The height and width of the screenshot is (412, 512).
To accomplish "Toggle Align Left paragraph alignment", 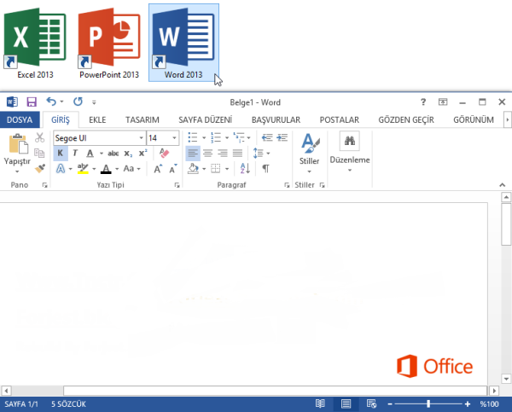I will pos(193,153).
